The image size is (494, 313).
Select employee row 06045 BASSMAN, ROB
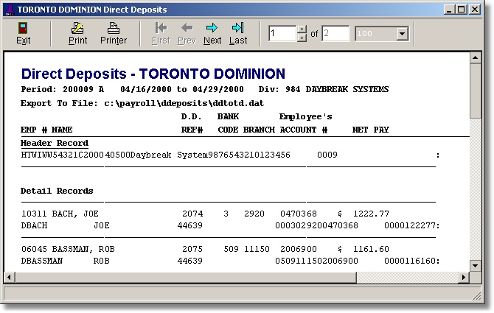pos(205,249)
